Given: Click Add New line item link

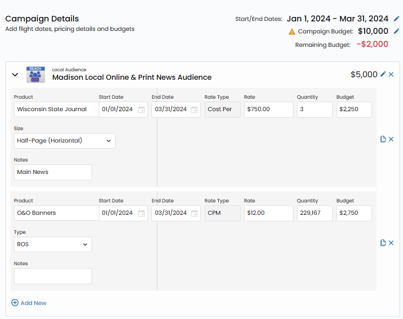Looking at the screenshot, I should click(x=29, y=303).
